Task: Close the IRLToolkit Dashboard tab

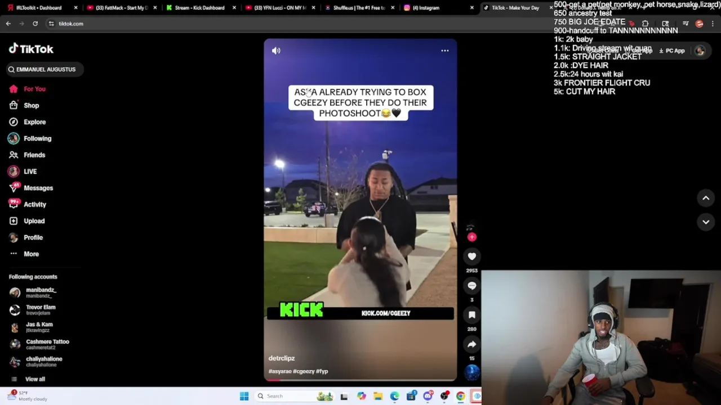Action: coord(75,8)
